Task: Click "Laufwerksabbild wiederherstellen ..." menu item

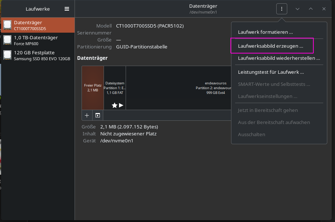Action: pos(279,58)
